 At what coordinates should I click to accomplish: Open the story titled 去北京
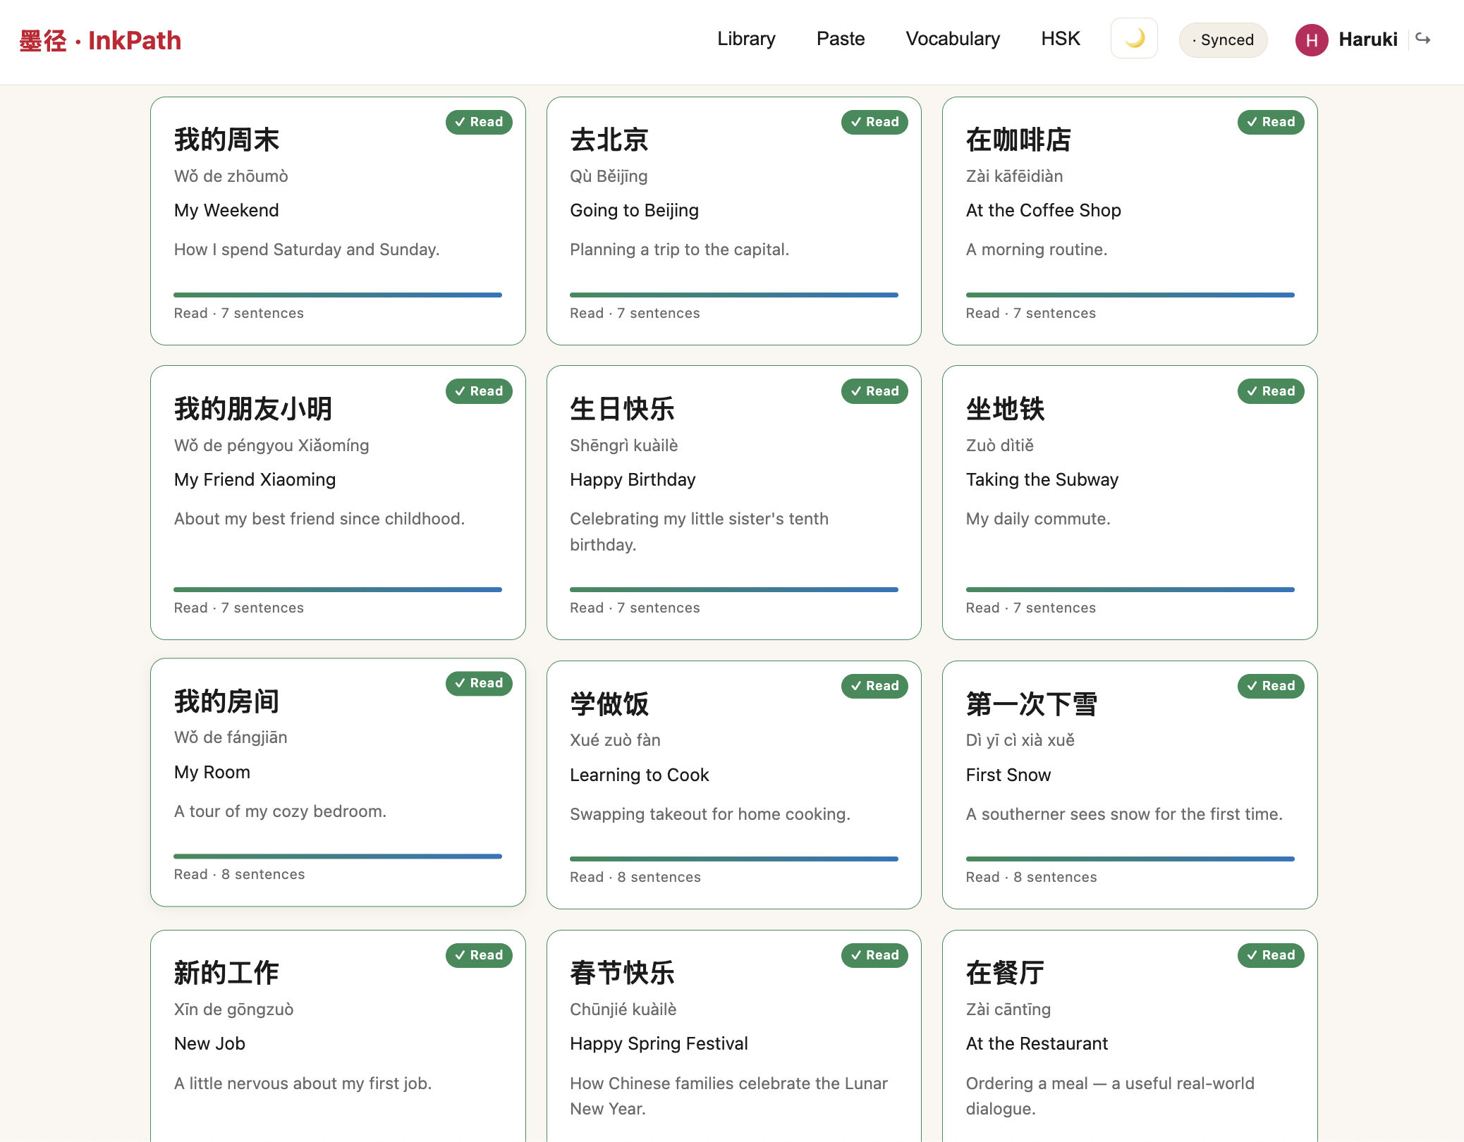tap(609, 140)
